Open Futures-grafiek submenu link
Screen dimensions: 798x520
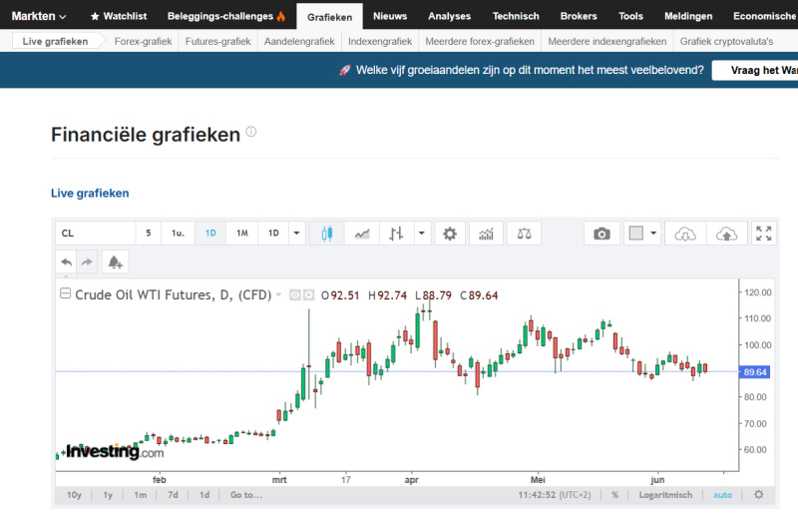point(217,41)
